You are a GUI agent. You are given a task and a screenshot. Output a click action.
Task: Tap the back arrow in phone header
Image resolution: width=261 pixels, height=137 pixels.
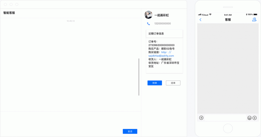(200, 20)
